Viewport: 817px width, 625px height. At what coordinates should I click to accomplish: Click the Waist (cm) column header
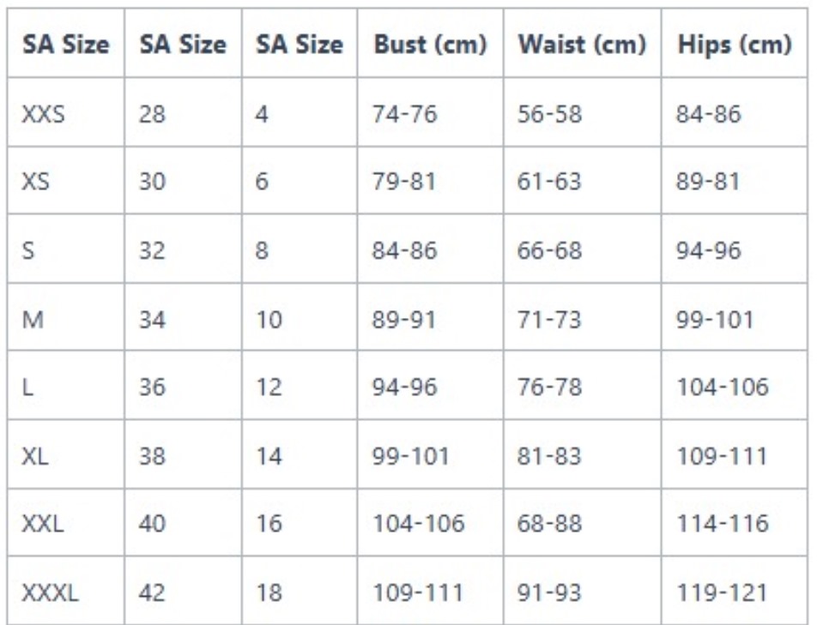tap(582, 45)
